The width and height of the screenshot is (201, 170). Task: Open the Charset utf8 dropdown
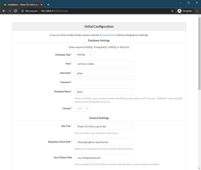82,108
